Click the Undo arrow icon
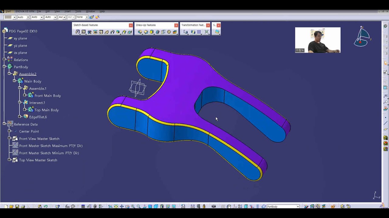 tap(46, 206)
